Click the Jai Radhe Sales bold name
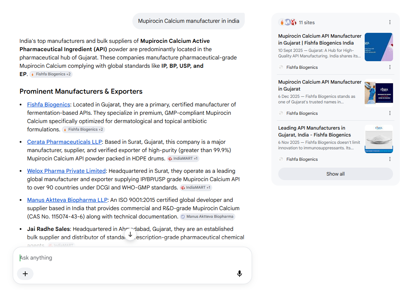420x290 pixels. click(49, 229)
